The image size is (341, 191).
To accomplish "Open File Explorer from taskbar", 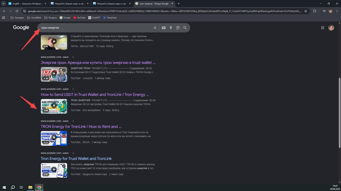I will [x=30, y=187].
